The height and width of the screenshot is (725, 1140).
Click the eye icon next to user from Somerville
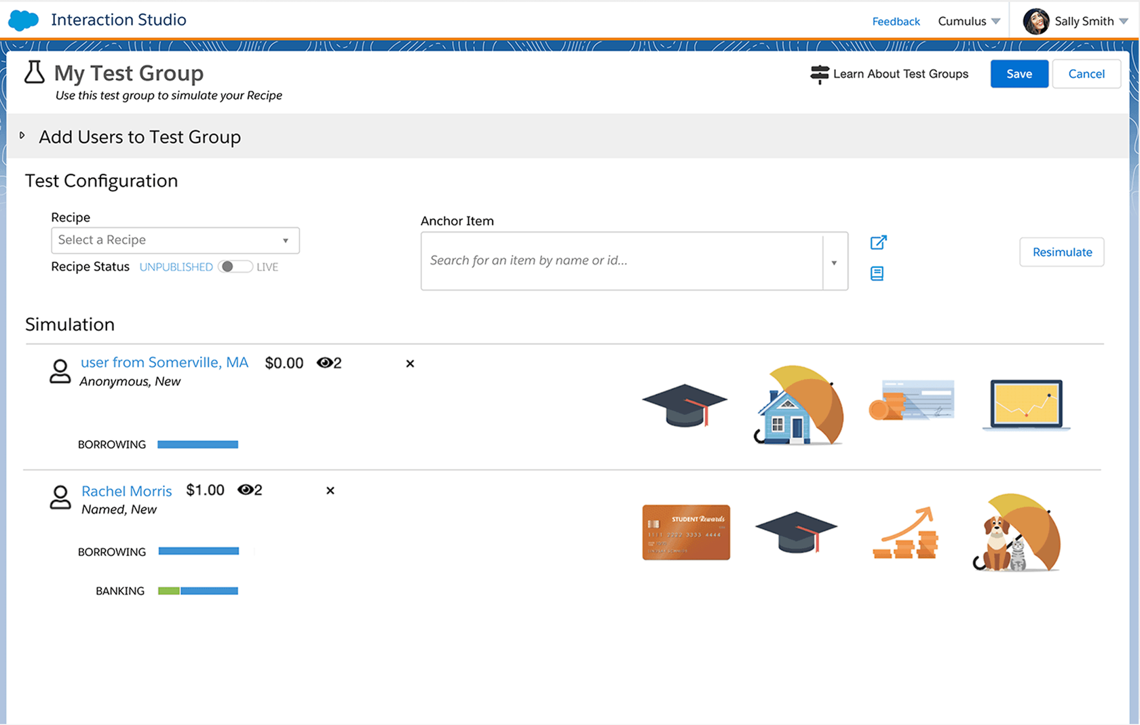click(x=325, y=362)
